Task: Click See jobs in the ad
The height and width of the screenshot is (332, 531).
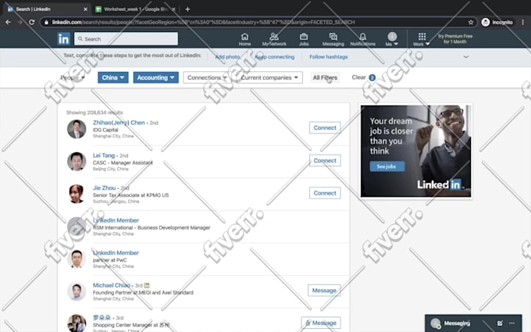Action: coord(387,166)
